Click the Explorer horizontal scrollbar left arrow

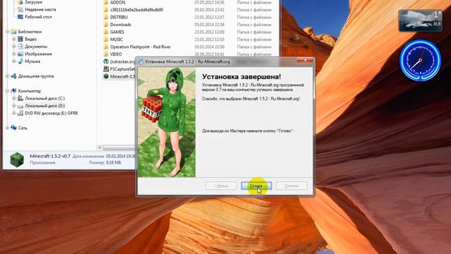click(x=100, y=147)
